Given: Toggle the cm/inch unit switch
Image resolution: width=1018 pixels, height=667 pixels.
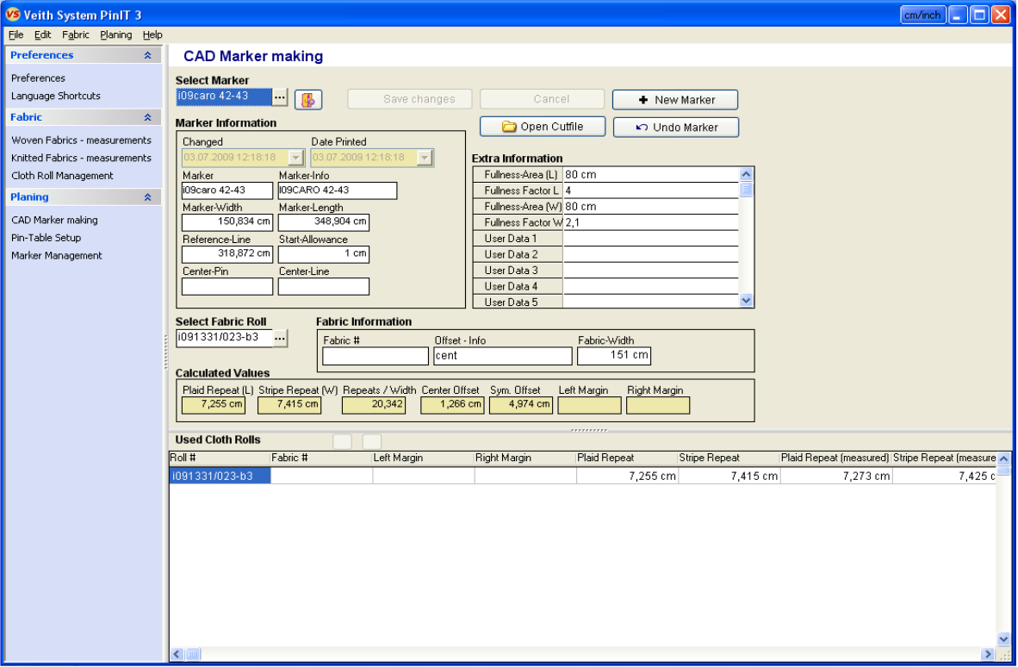Looking at the screenshot, I should (922, 15).
